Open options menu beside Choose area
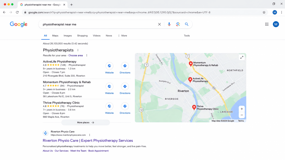Screen dimensions: 285x160 87,55
